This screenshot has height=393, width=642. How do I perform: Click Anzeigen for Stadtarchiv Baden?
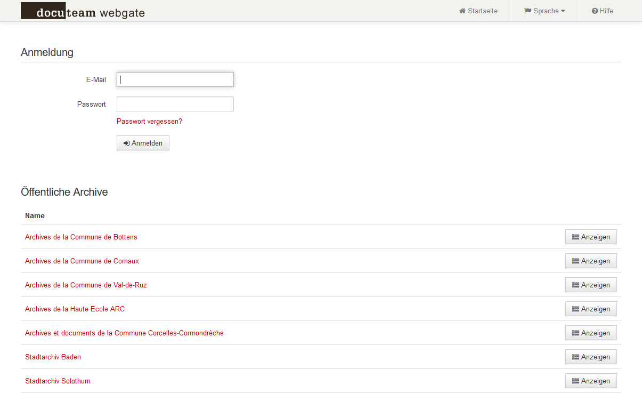[x=591, y=357]
